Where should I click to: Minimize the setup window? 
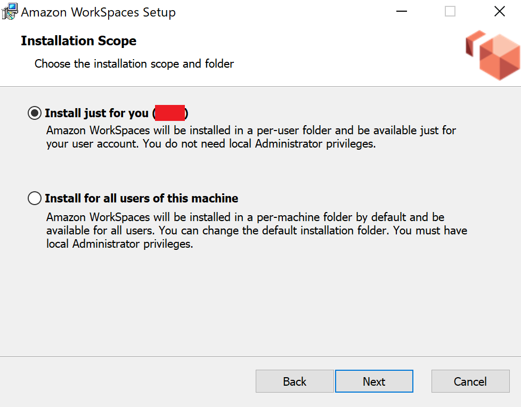pyautogui.click(x=401, y=11)
